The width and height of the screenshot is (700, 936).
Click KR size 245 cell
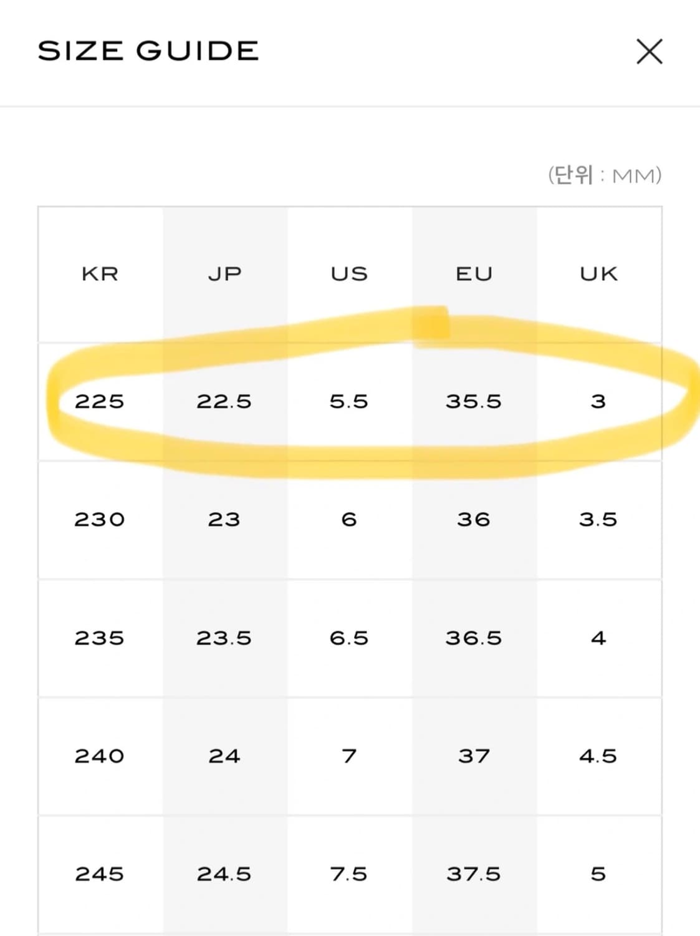[x=100, y=874]
